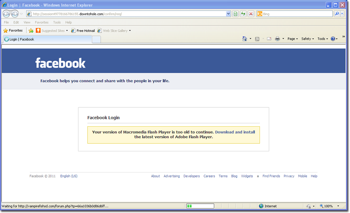Open the Developers footer link
This screenshot has height=213, width=350.
(x=191, y=176)
